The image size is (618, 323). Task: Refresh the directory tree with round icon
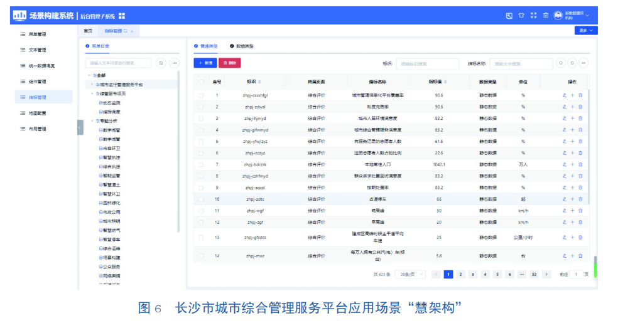click(161, 63)
